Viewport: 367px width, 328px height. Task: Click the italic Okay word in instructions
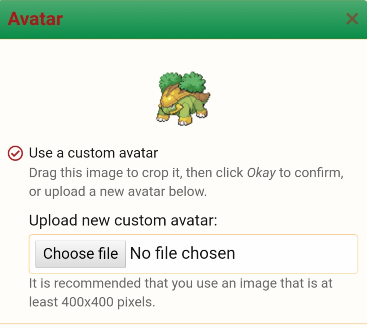(x=261, y=173)
